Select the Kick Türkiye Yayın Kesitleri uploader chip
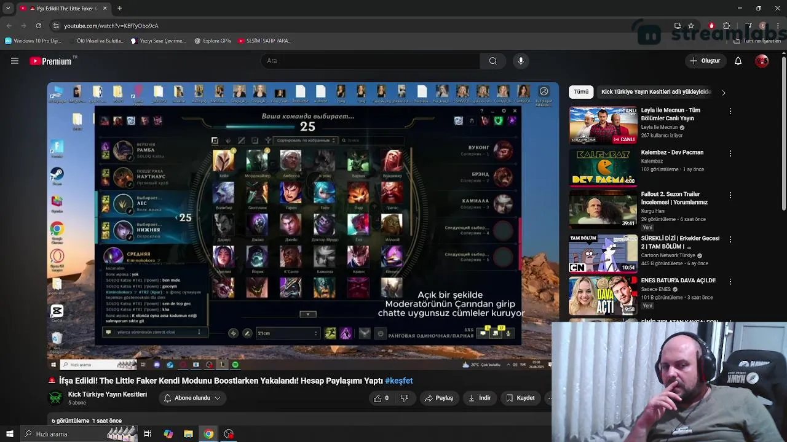Screen dimensions: 787x442 point(655,92)
